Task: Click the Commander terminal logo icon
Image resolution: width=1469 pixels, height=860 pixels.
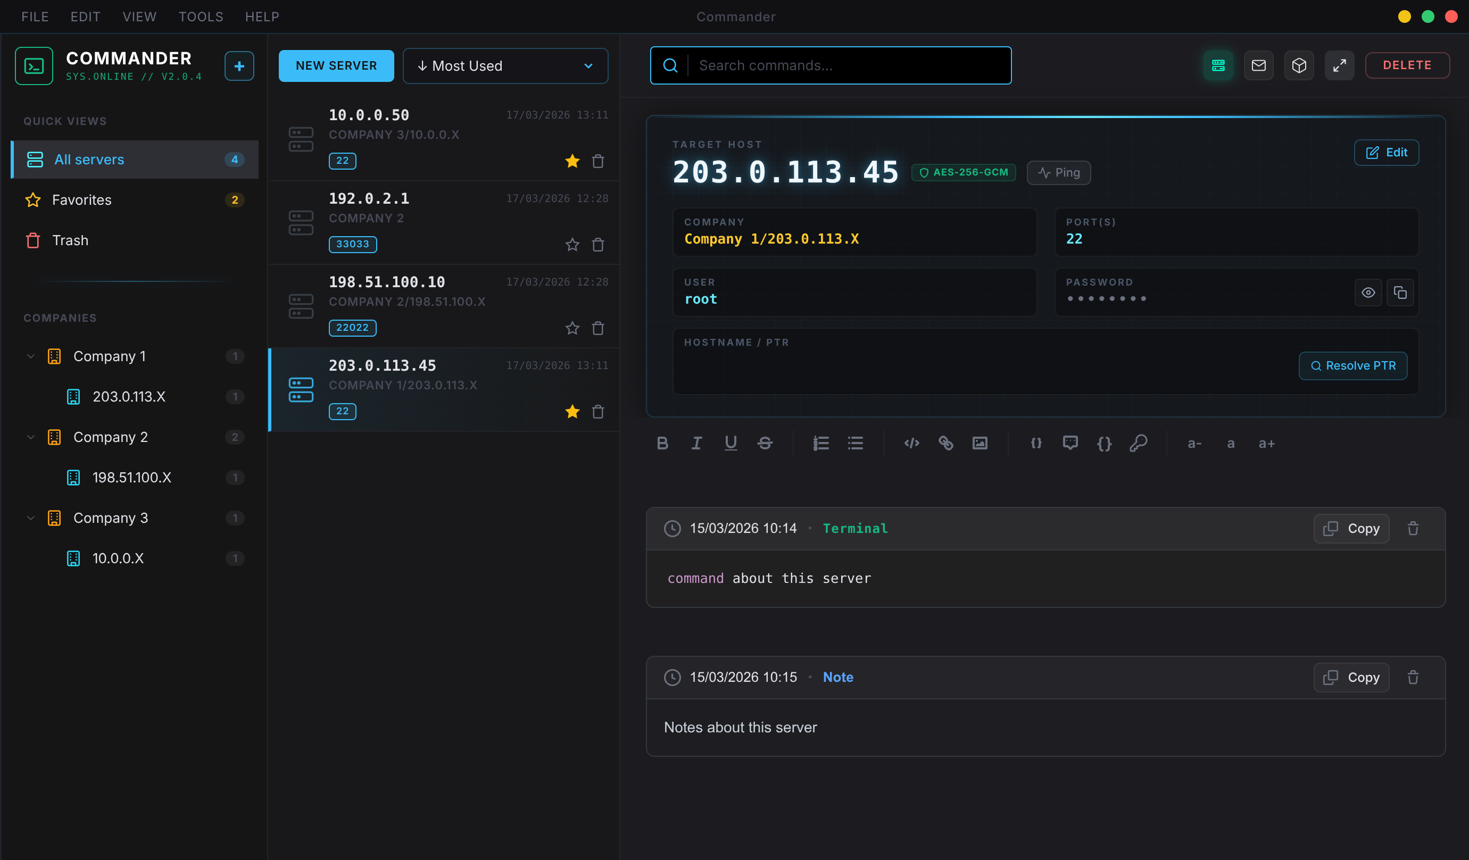Action: (34, 66)
